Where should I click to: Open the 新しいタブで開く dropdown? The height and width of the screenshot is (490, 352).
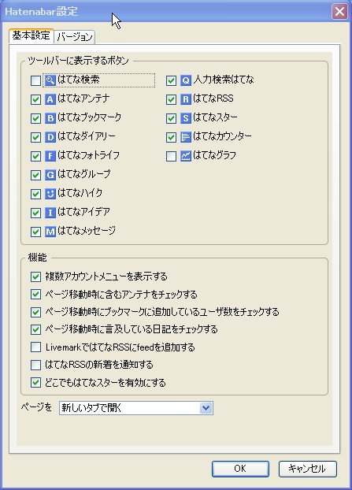pyautogui.click(x=136, y=408)
